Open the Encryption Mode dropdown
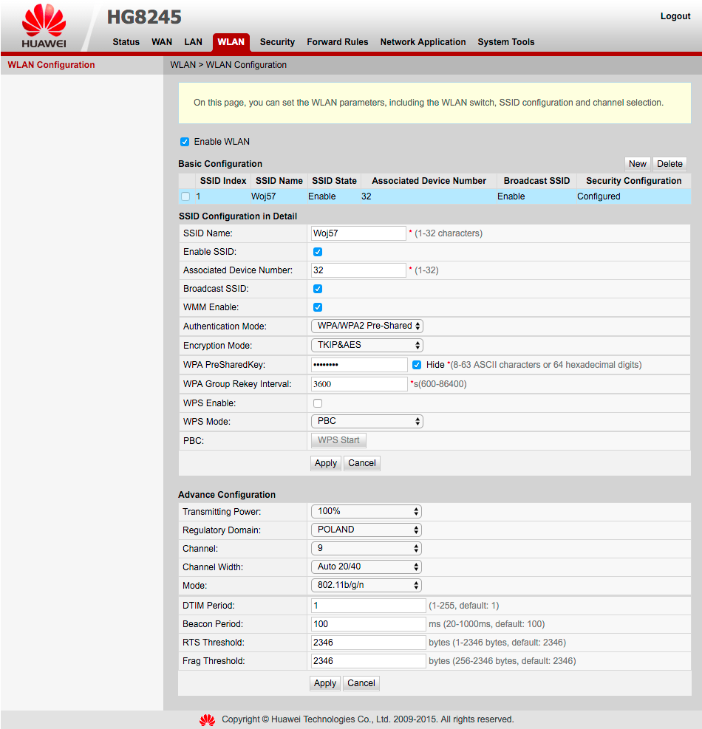The image size is (702, 729). point(367,345)
